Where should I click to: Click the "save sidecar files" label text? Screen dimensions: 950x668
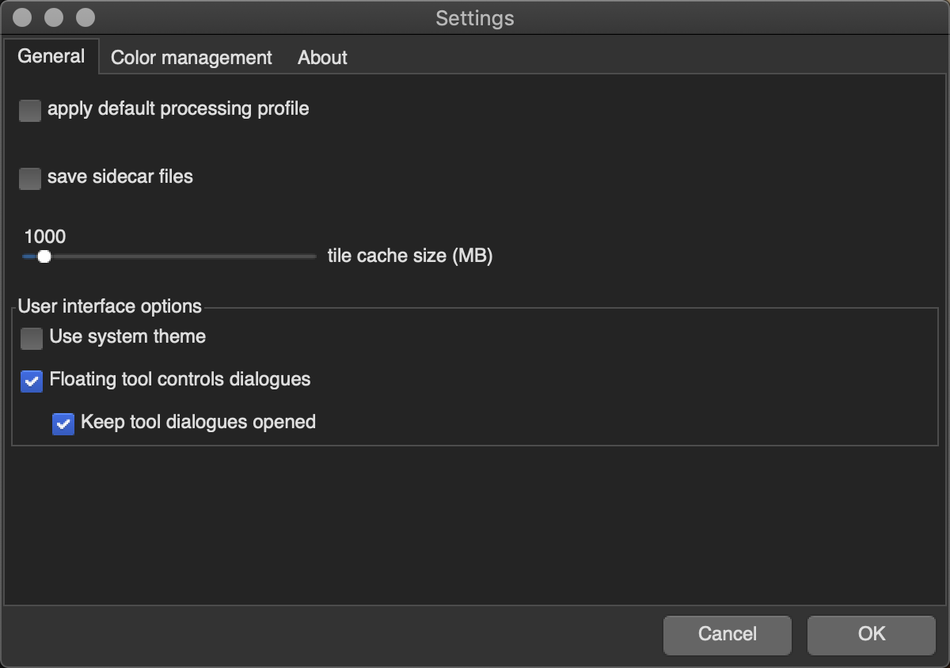[x=120, y=176]
